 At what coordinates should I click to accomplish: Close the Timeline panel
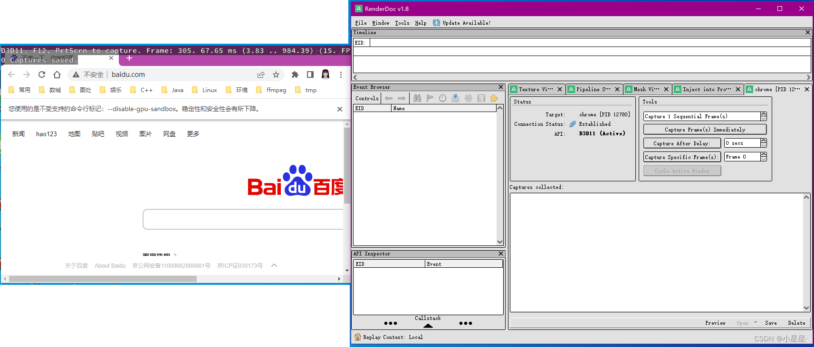(x=808, y=32)
